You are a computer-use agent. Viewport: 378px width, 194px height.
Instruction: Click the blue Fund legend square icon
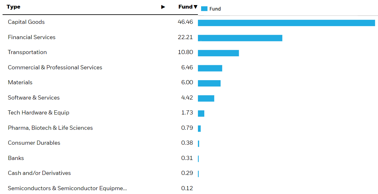[x=204, y=8]
